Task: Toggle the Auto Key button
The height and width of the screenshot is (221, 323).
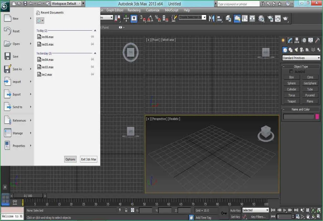Action: pyautogui.click(x=235, y=210)
